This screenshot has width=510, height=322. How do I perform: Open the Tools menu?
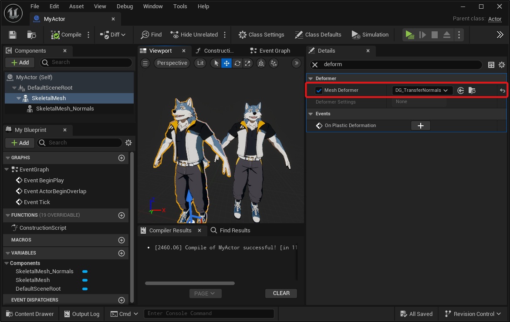[x=180, y=7]
